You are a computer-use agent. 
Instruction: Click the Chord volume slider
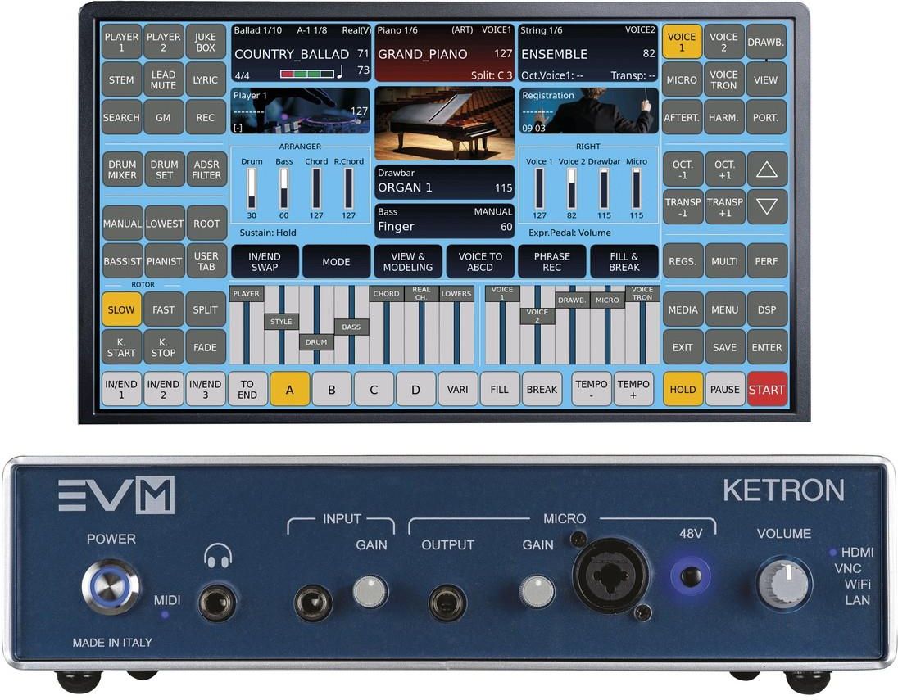[x=316, y=188]
